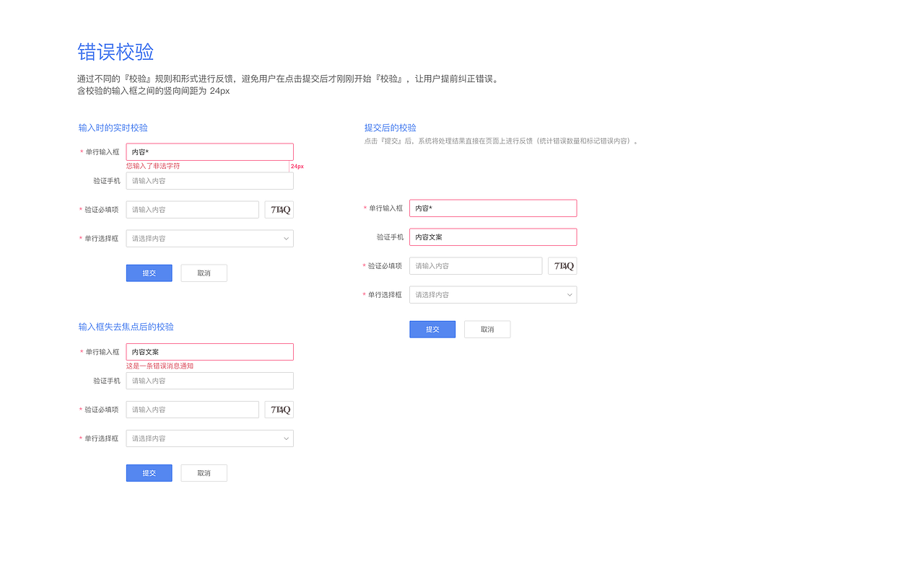
Task: Focus 单行输入框 showing 您输入了非法字符 error
Action: pyautogui.click(x=209, y=152)
